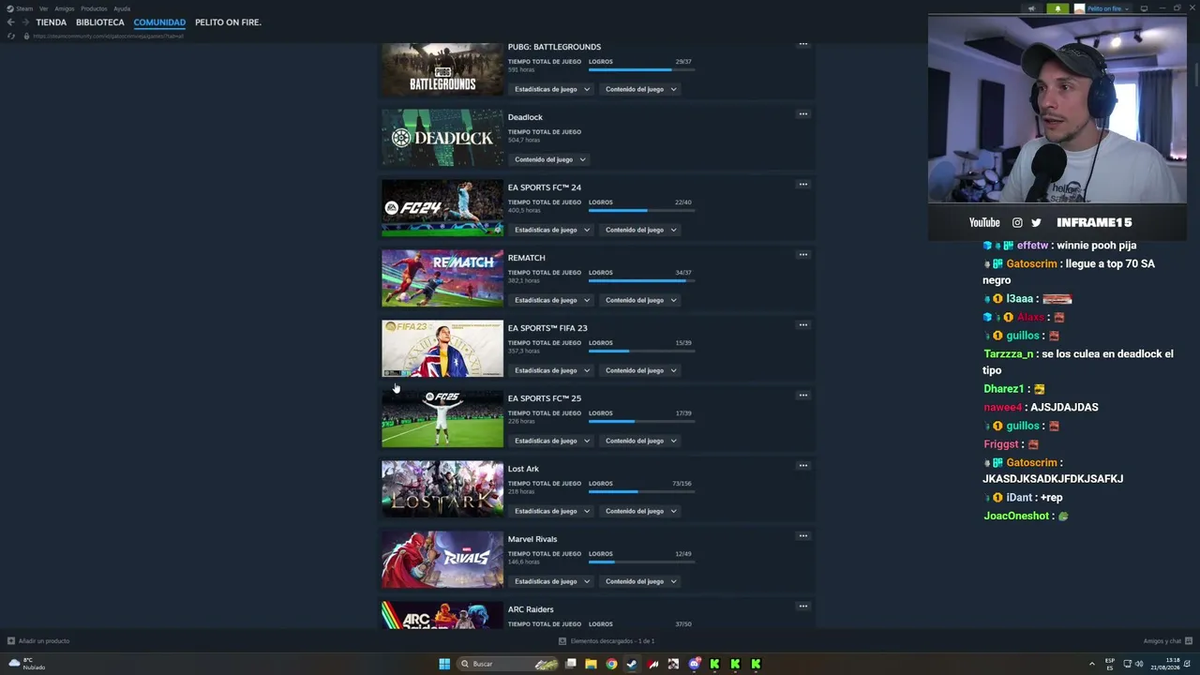Open options menu for EA SPORTS FIFA 23
This screenshot has width=1200, height=675.
[802, 325]
